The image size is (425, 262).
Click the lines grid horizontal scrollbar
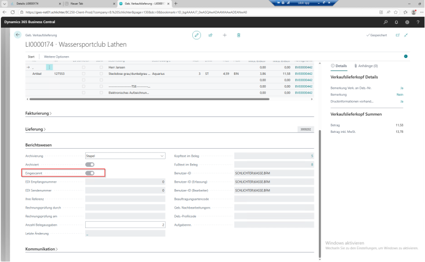(149, 99)
